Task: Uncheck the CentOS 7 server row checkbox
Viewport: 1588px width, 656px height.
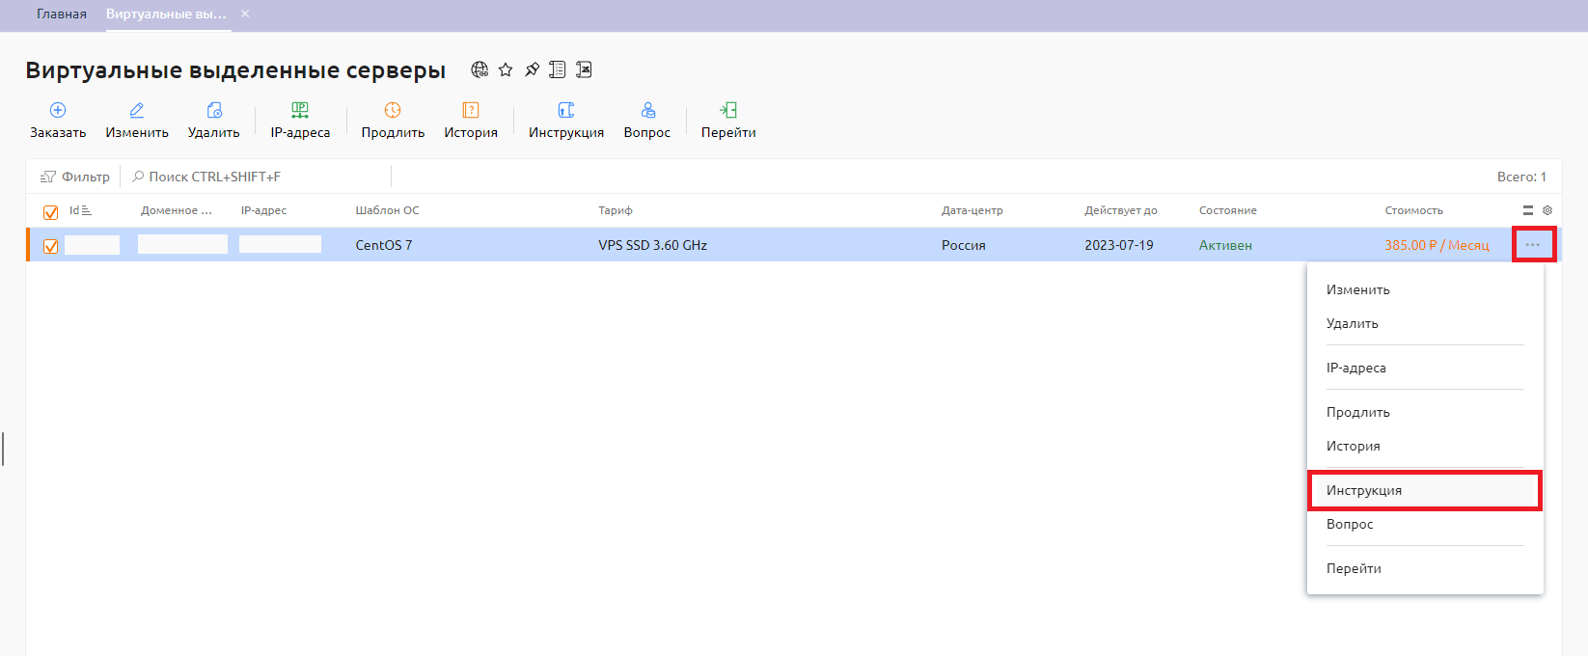Action: click(x=51, y=246)
